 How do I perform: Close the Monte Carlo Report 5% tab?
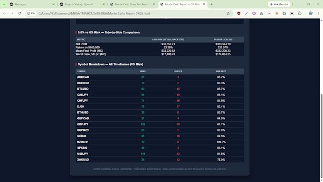(x=204, y=4)
